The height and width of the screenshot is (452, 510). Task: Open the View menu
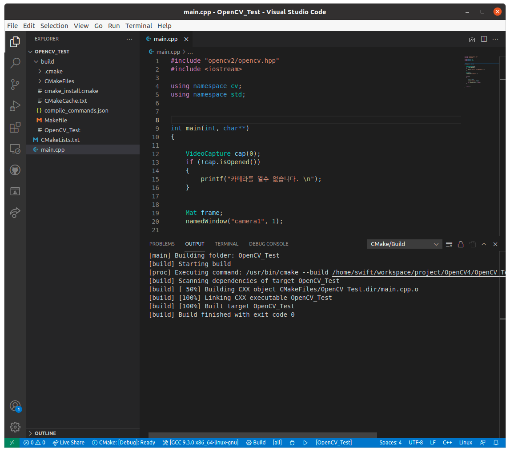click(81, 26)
